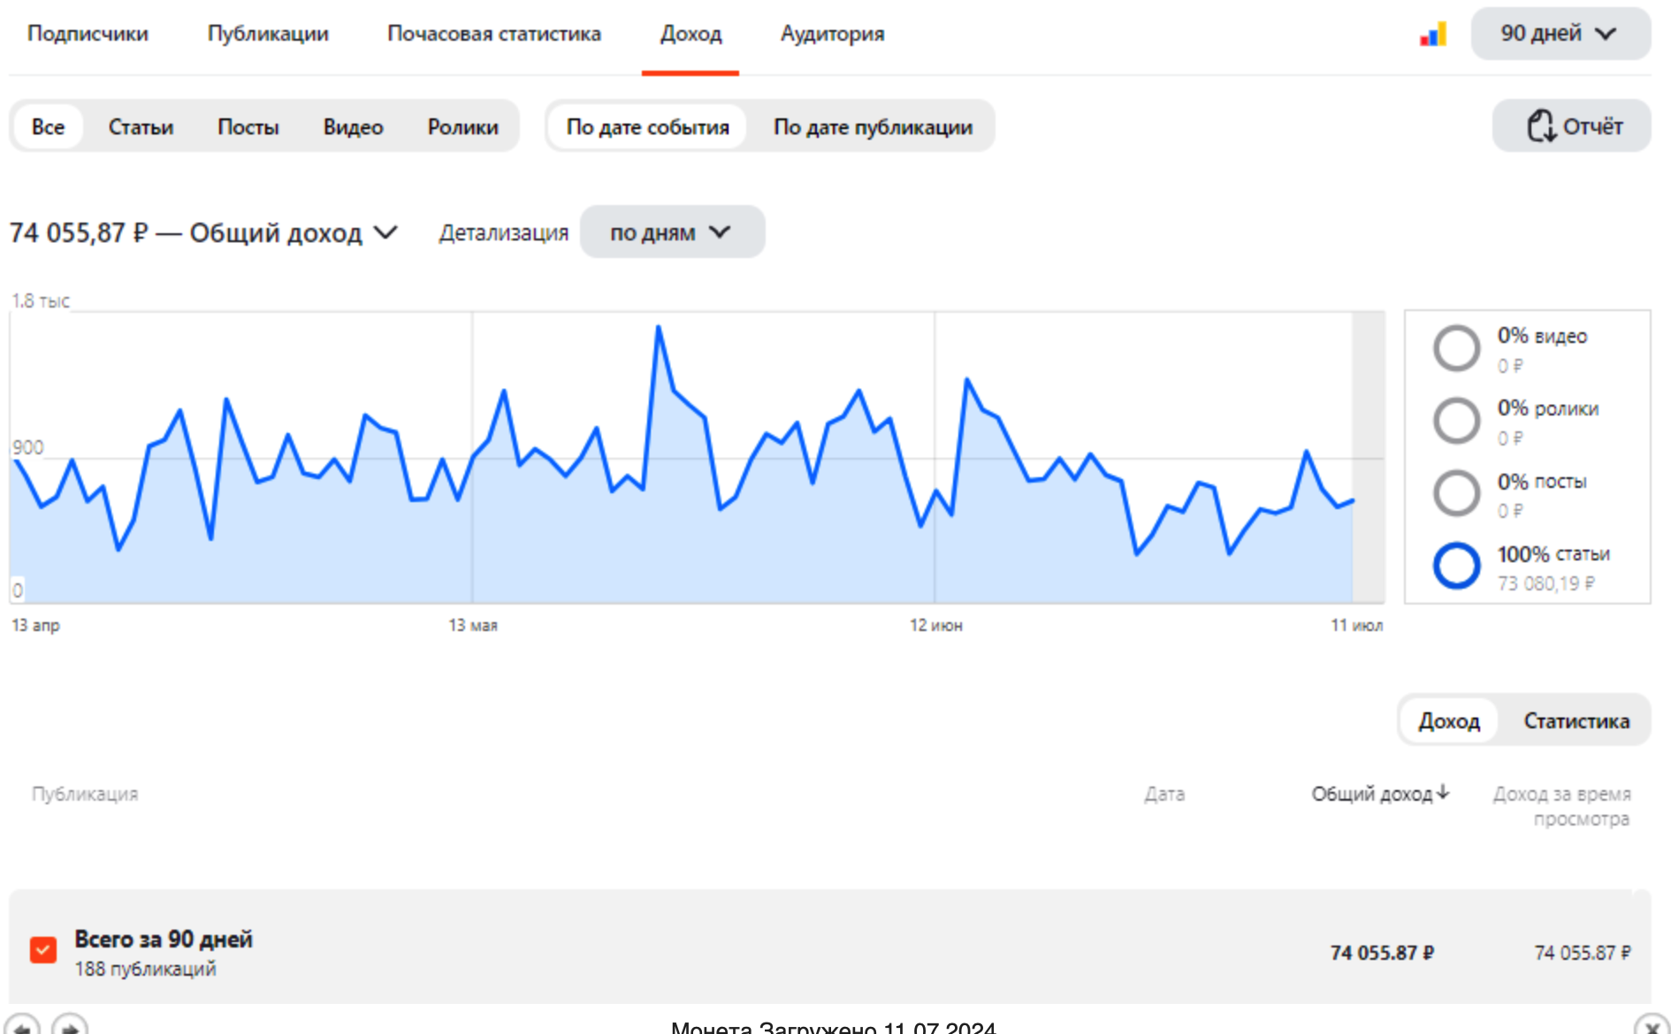
Task: Click the 13 мая axis label
Action: pos(473,625)
